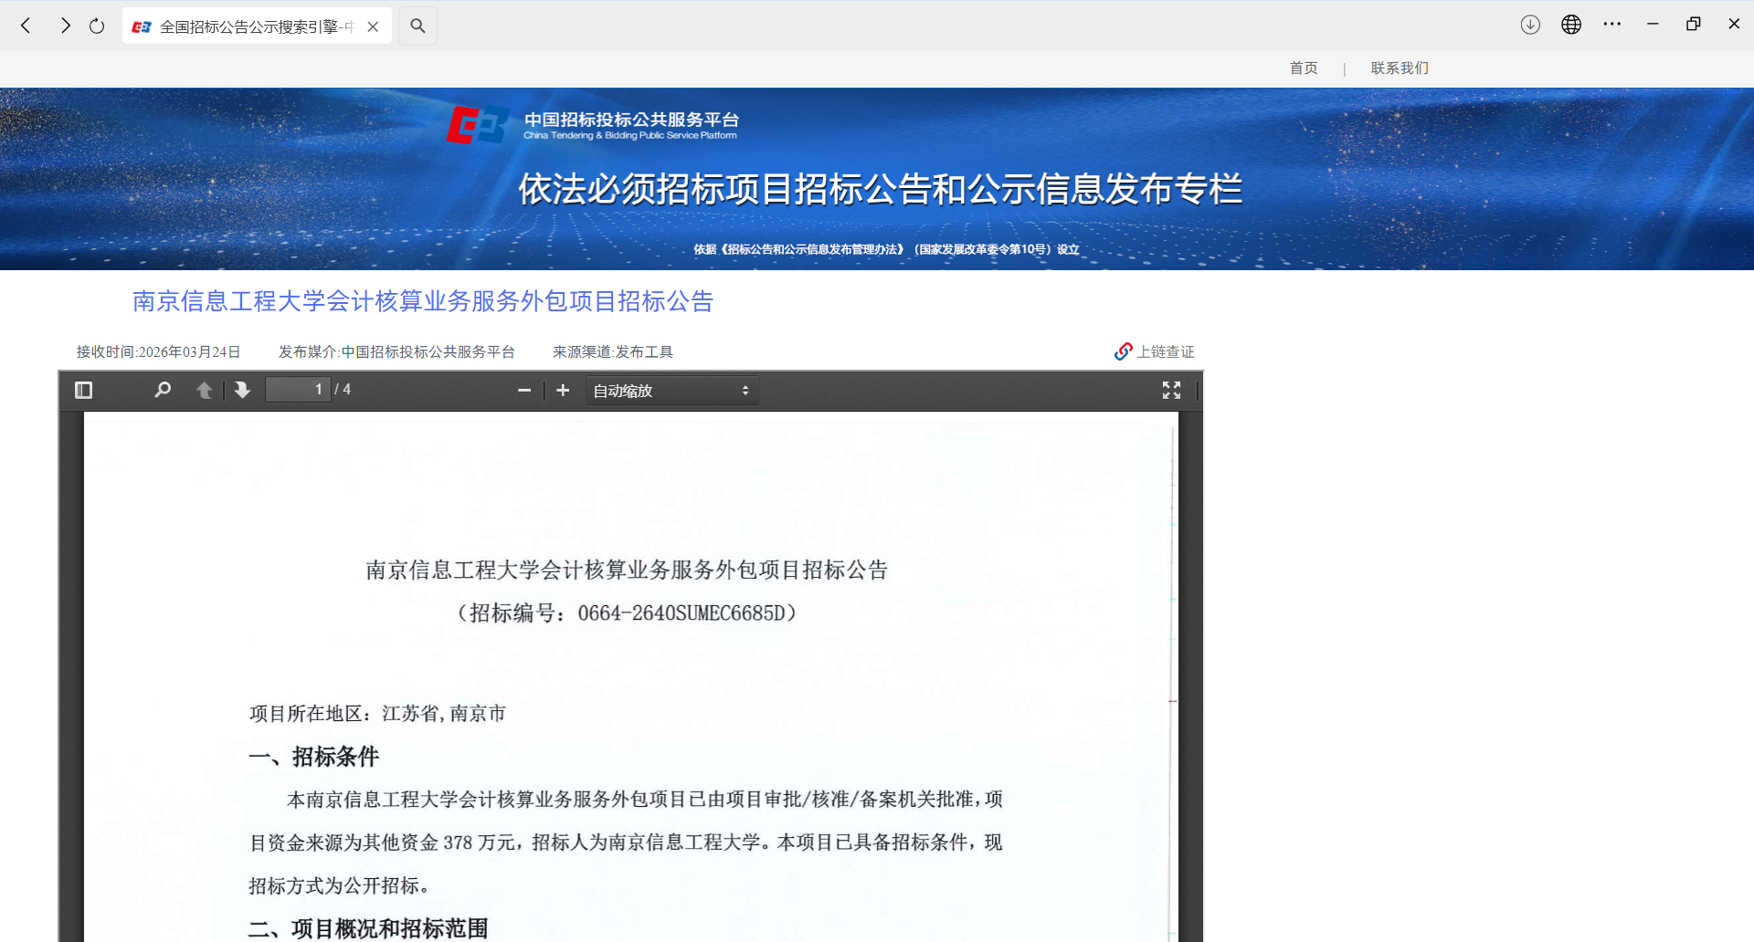This screenshot has height=942, width=1754.
Task: Open the browser search button
Action: 417,26
